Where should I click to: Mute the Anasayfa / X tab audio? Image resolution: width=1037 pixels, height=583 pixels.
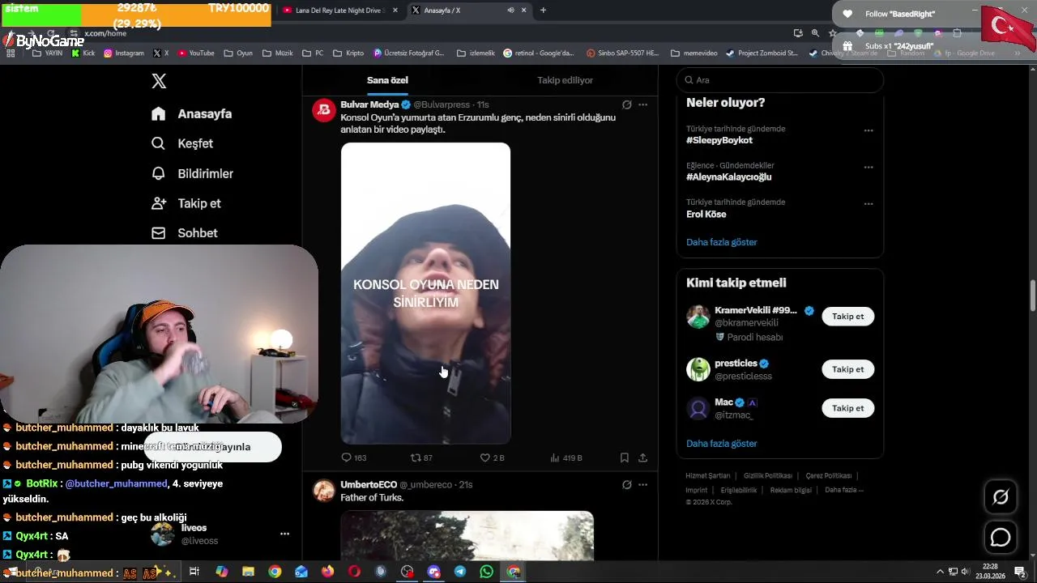[510, 11]
